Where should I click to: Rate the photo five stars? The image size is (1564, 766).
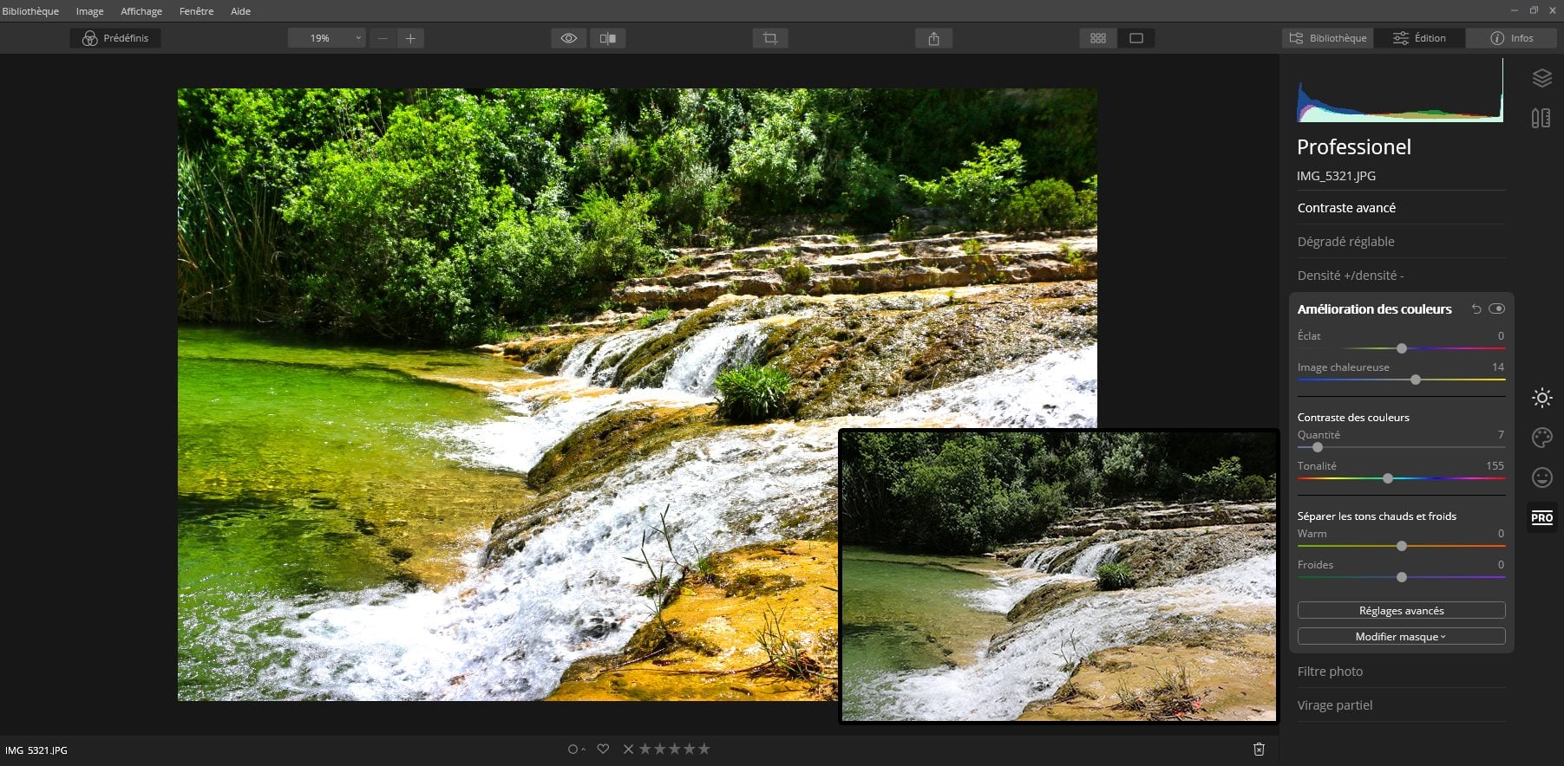pyautogui.click(x=703, y=749)
